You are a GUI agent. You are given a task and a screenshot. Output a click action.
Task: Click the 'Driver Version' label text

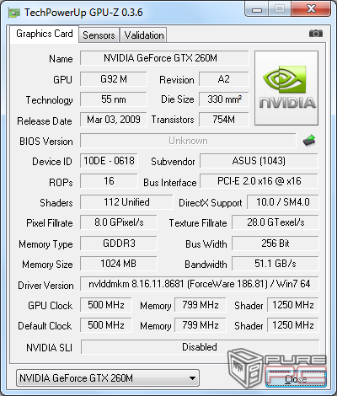[x=45, y=286]
